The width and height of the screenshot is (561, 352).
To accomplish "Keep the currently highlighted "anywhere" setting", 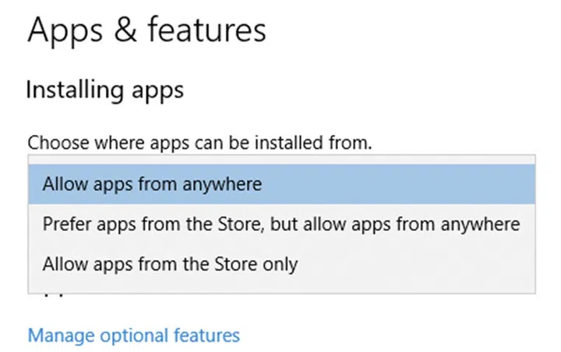I will [x=152, y=184].
